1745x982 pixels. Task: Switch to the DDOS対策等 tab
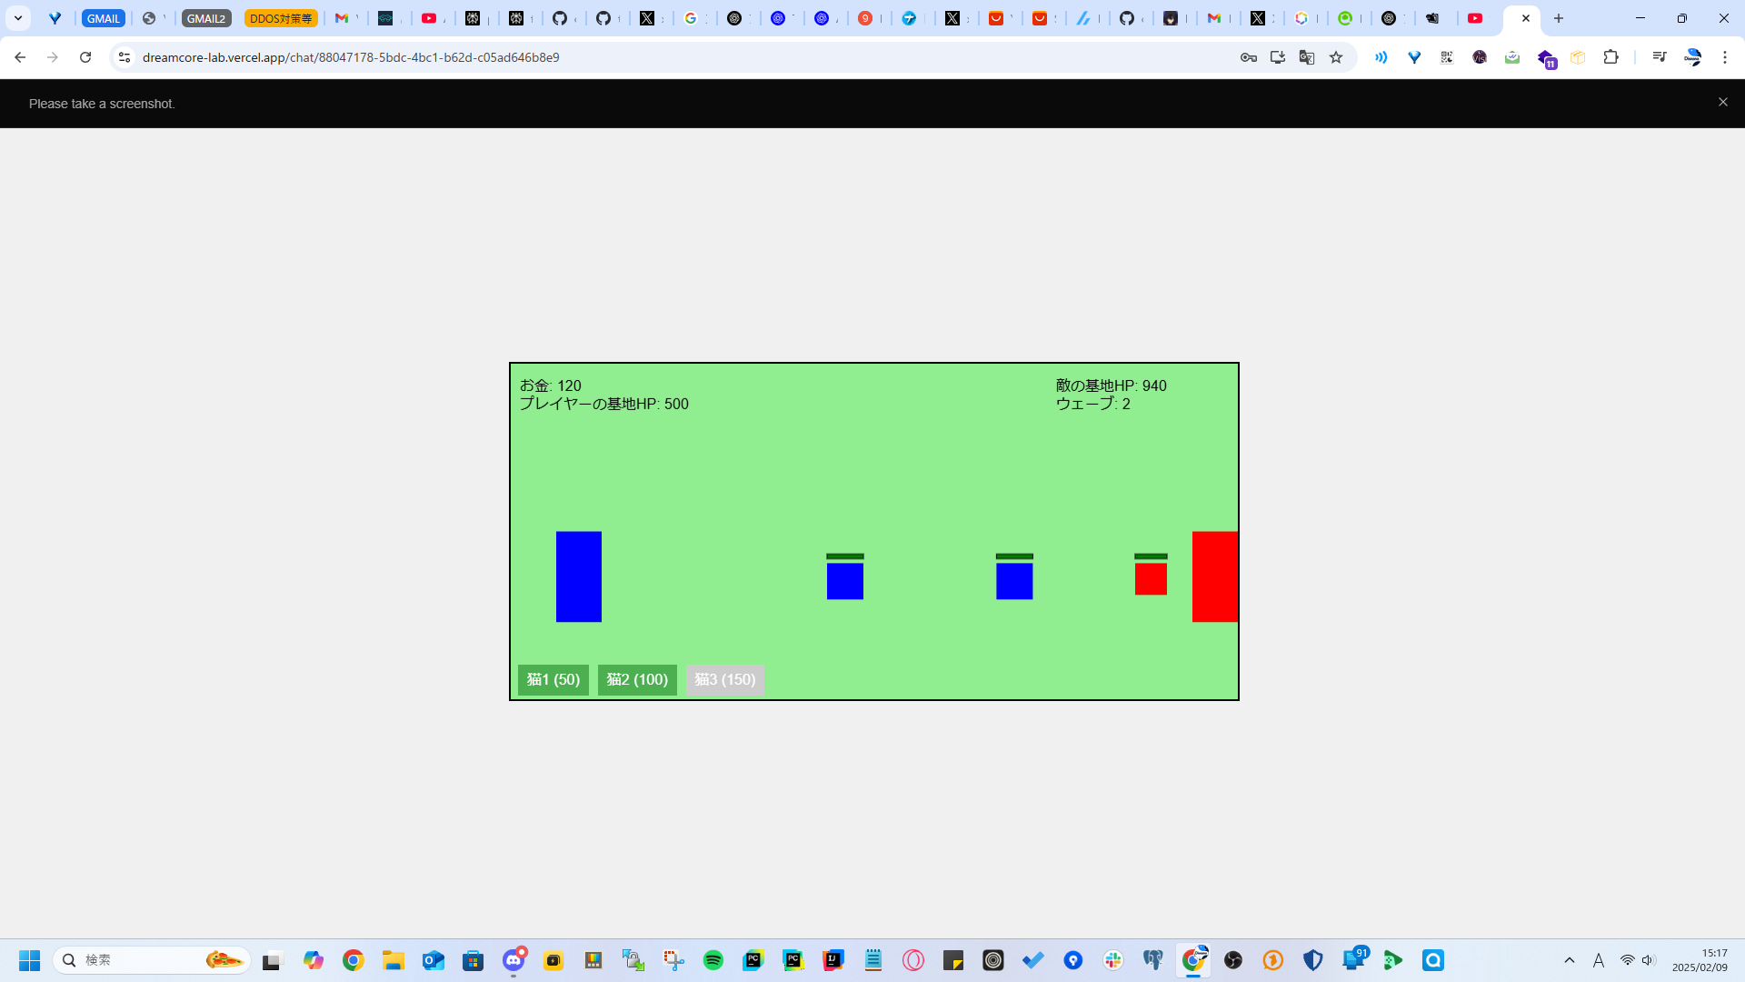pos(281,18)
